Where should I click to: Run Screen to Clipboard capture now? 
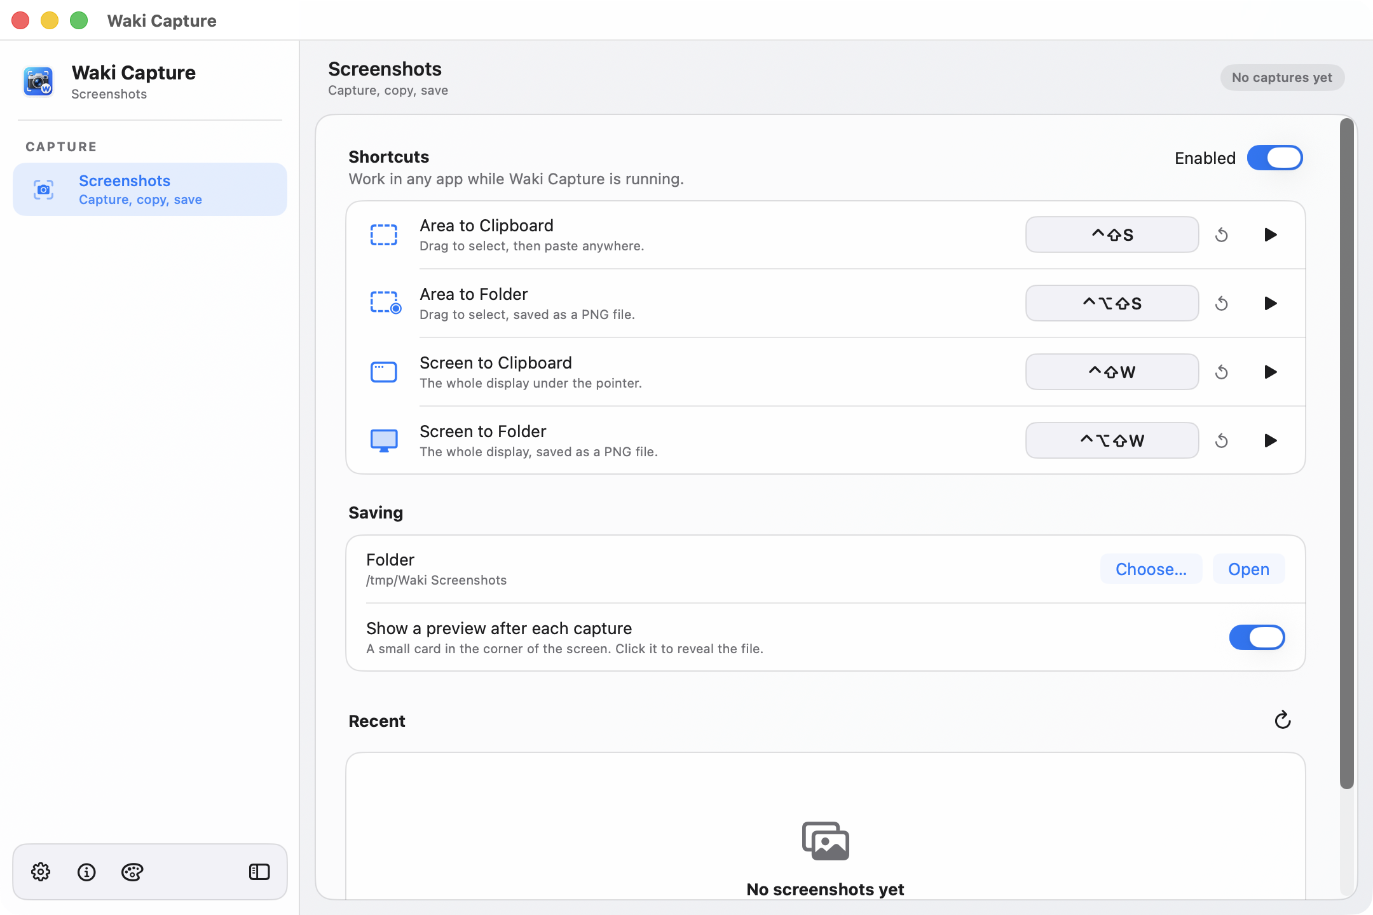[x=1270, y=372]
